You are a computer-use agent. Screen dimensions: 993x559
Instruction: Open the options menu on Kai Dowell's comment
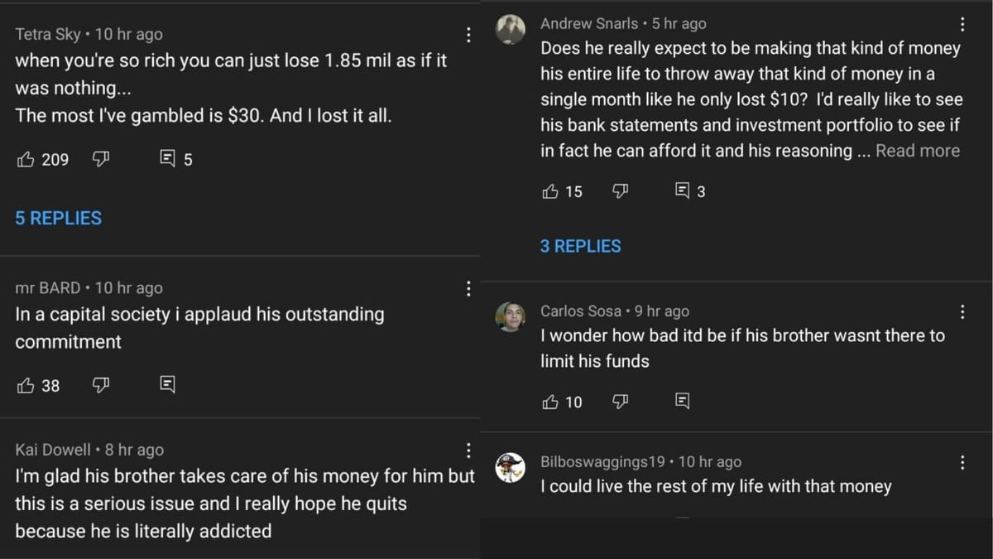click(468, 450)
